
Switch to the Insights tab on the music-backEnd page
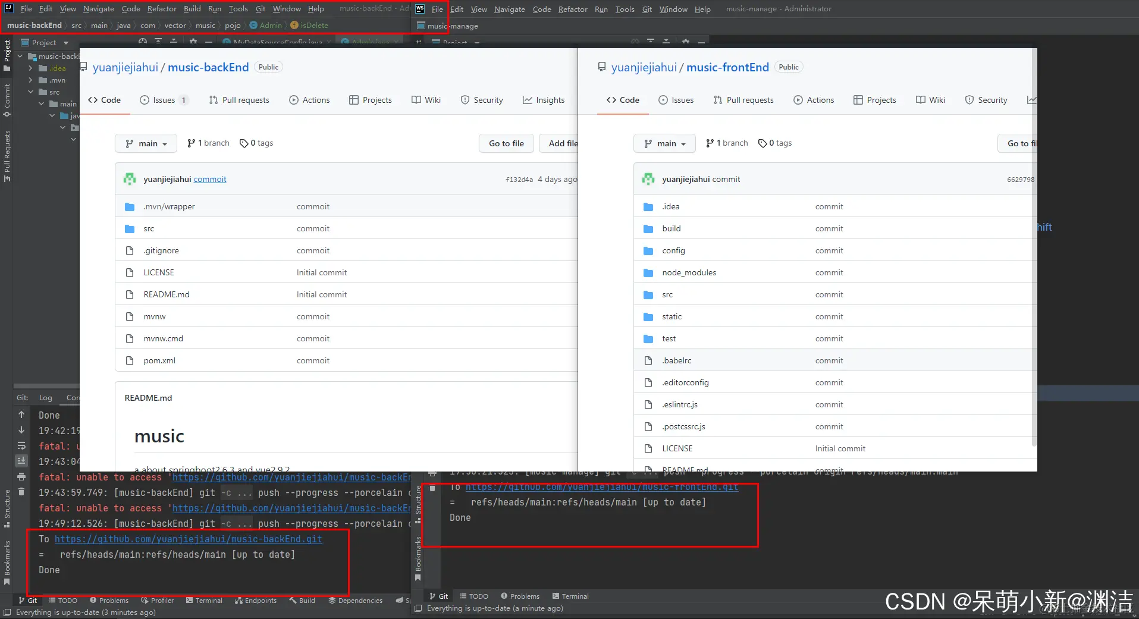pos(544,100)
